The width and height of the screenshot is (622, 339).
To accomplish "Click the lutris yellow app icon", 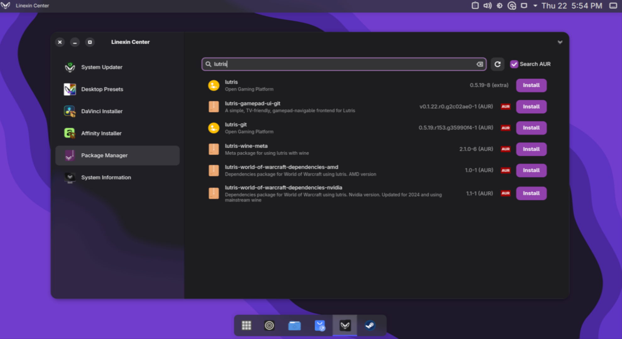I will [x=214, y=85].
